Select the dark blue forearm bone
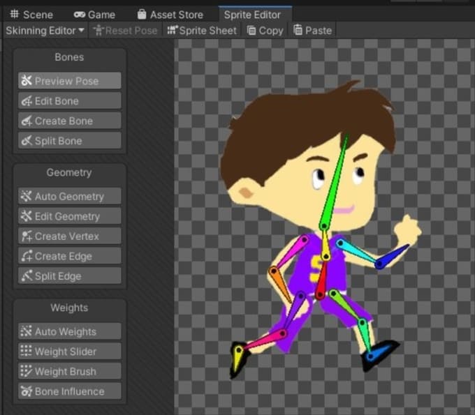 point(392,257)
